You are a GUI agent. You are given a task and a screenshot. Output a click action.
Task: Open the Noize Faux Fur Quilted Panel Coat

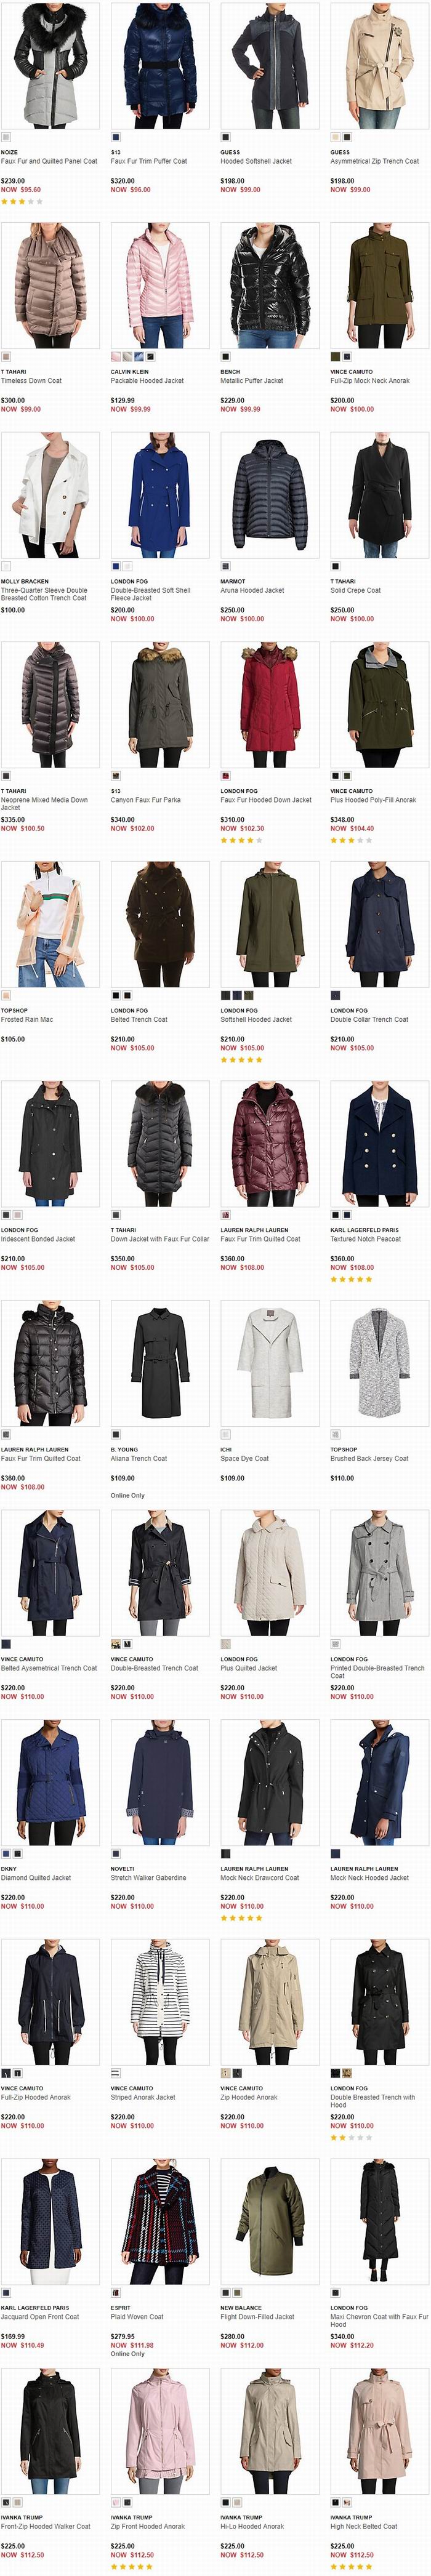(49, 161)
